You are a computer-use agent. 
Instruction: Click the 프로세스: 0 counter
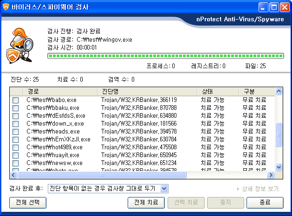[x=161, y=66]
